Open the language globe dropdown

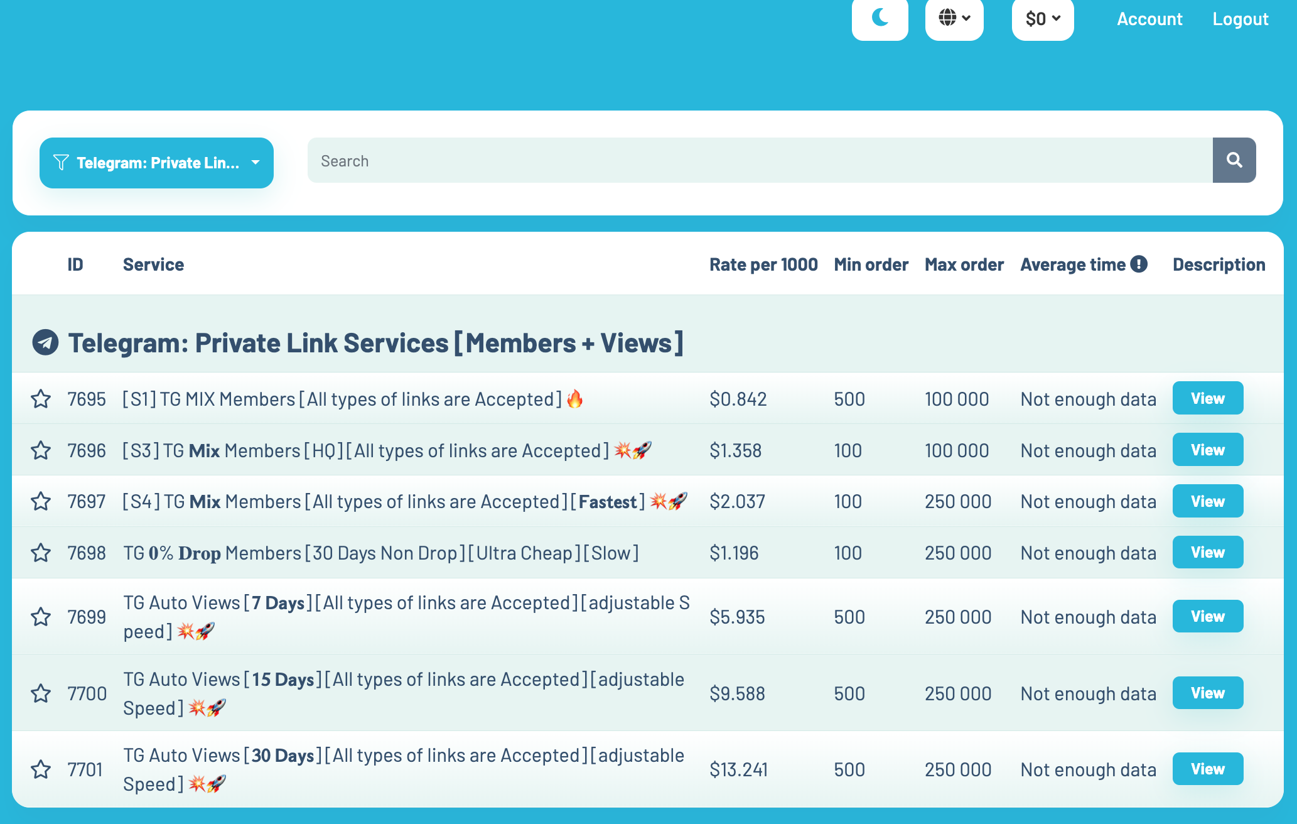[954, 18]
